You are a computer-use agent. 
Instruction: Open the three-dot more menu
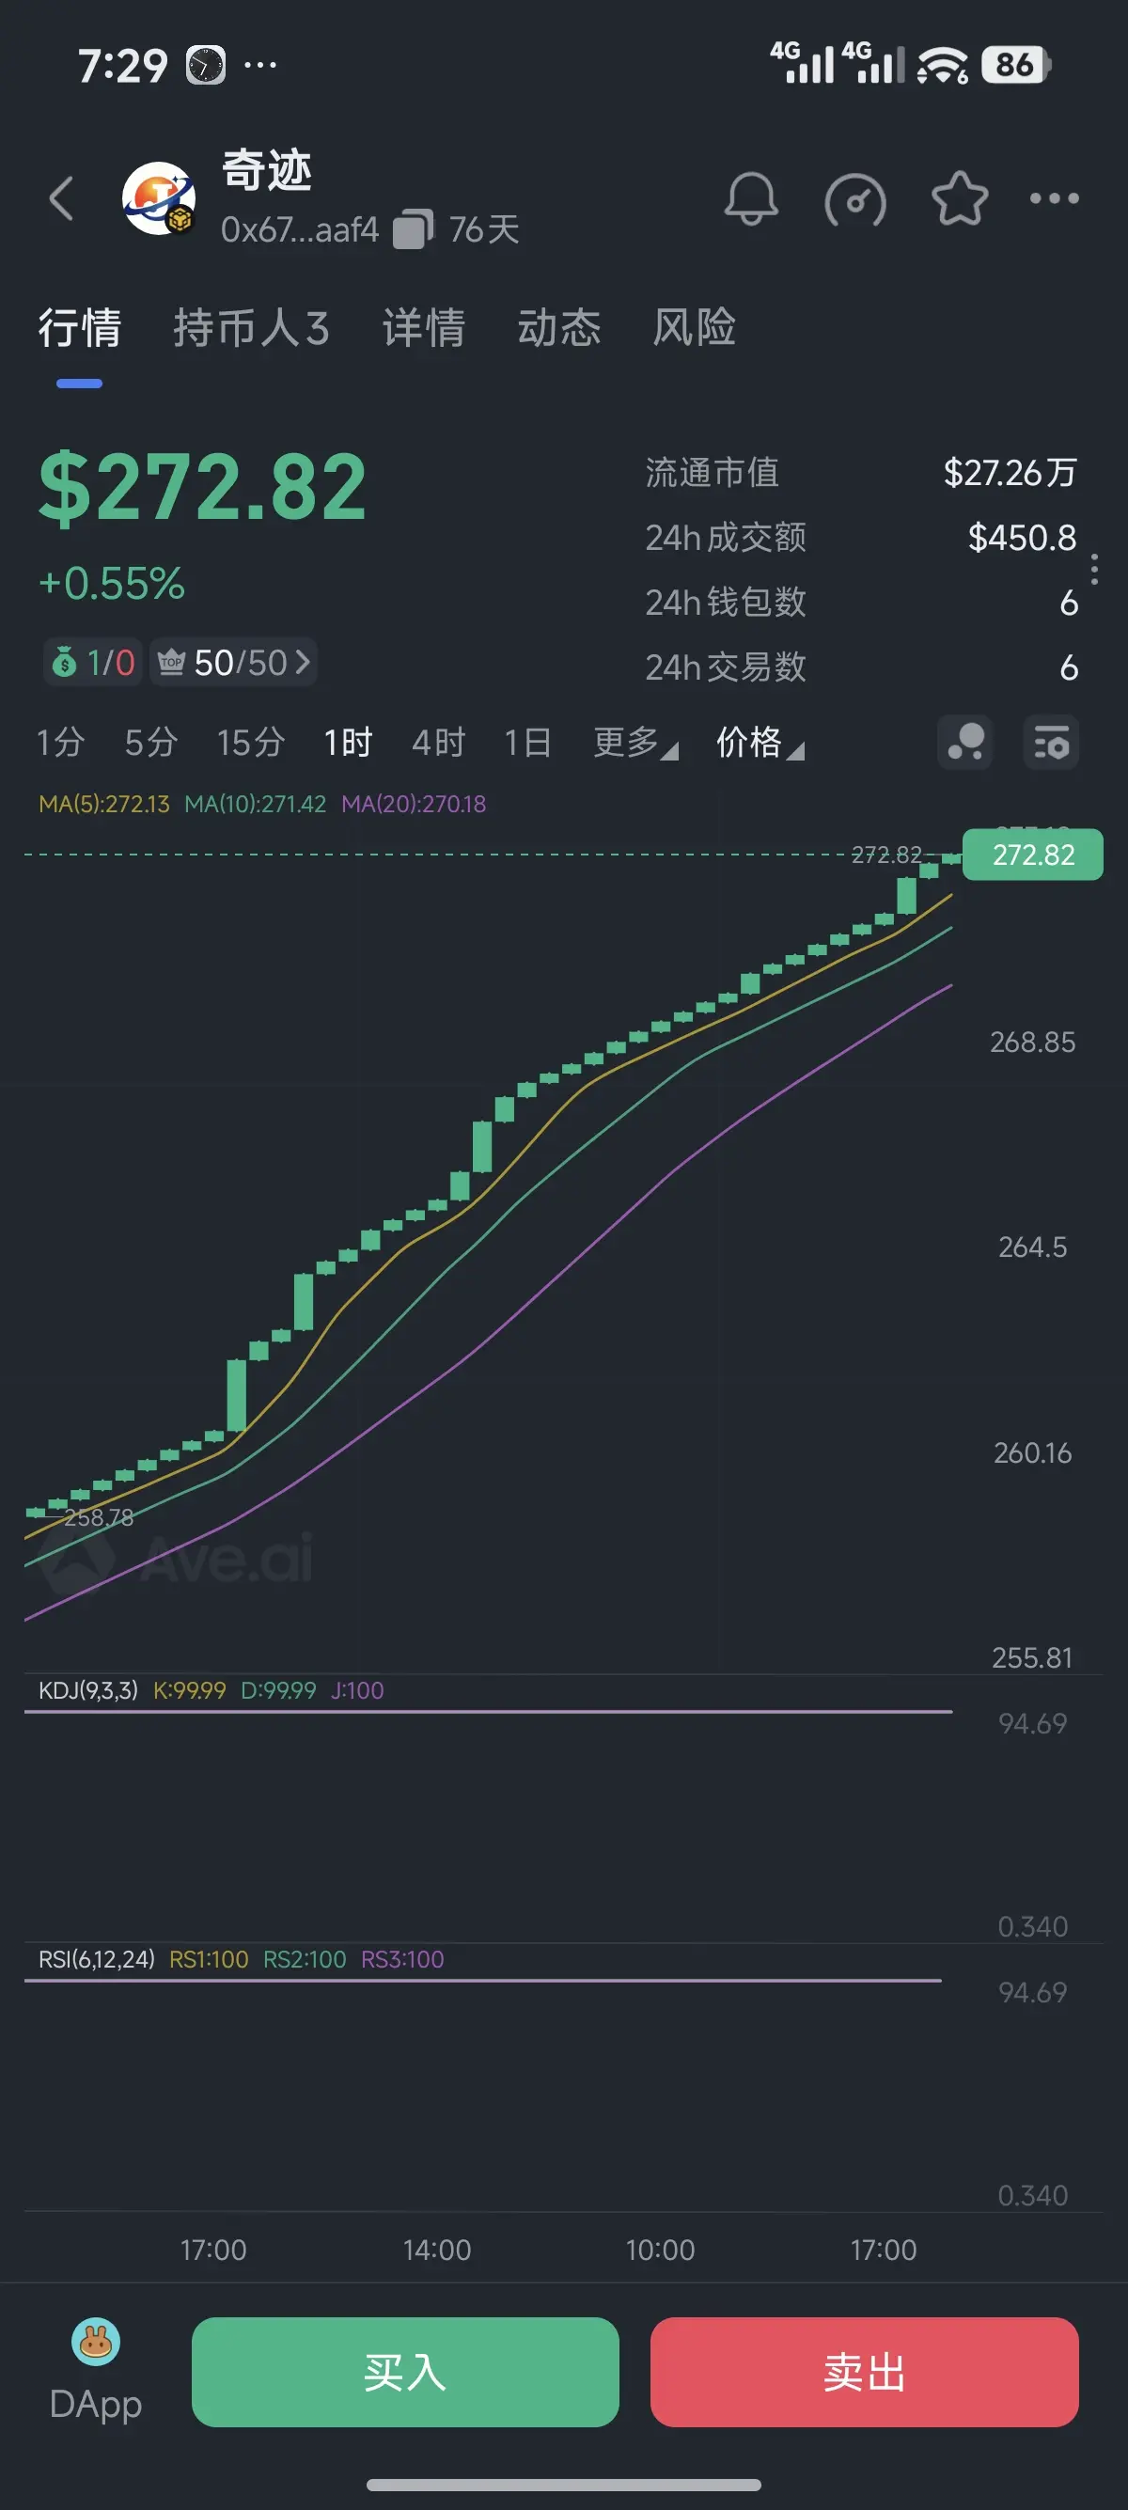pos(1054,198)
